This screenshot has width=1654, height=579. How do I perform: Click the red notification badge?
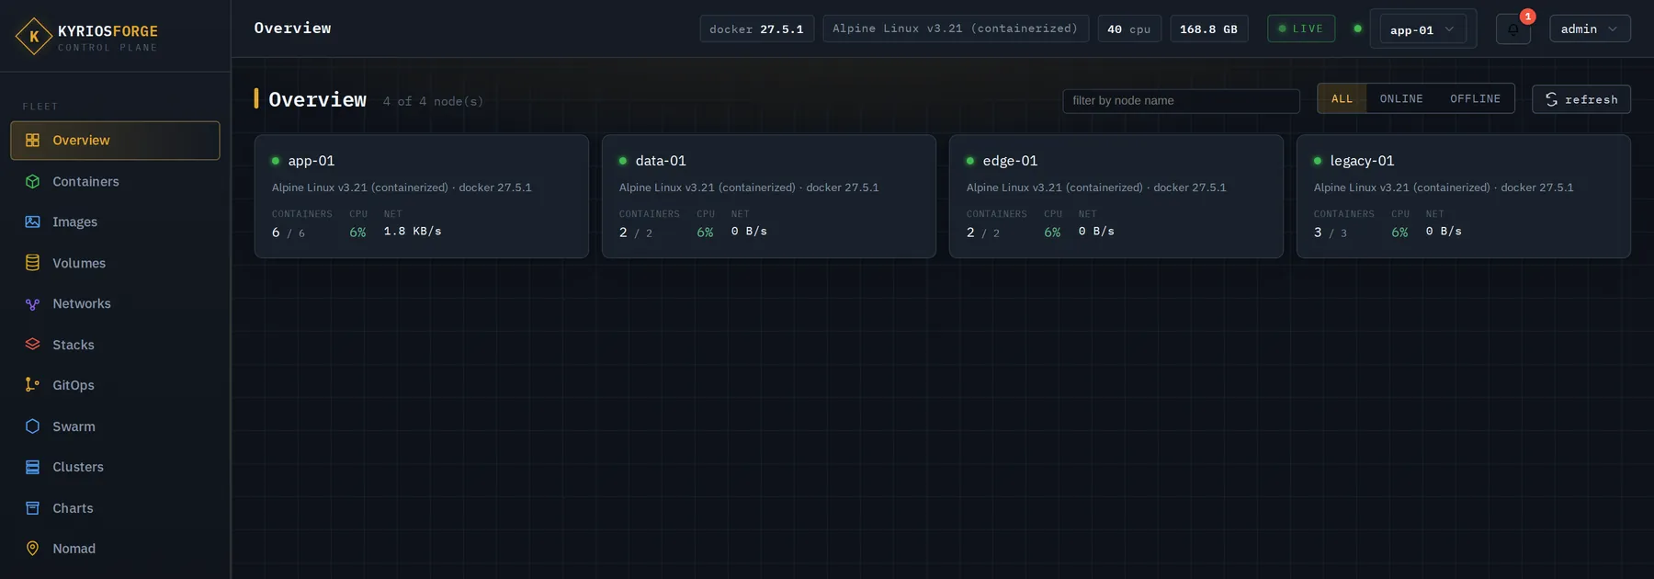(1527, 17)
